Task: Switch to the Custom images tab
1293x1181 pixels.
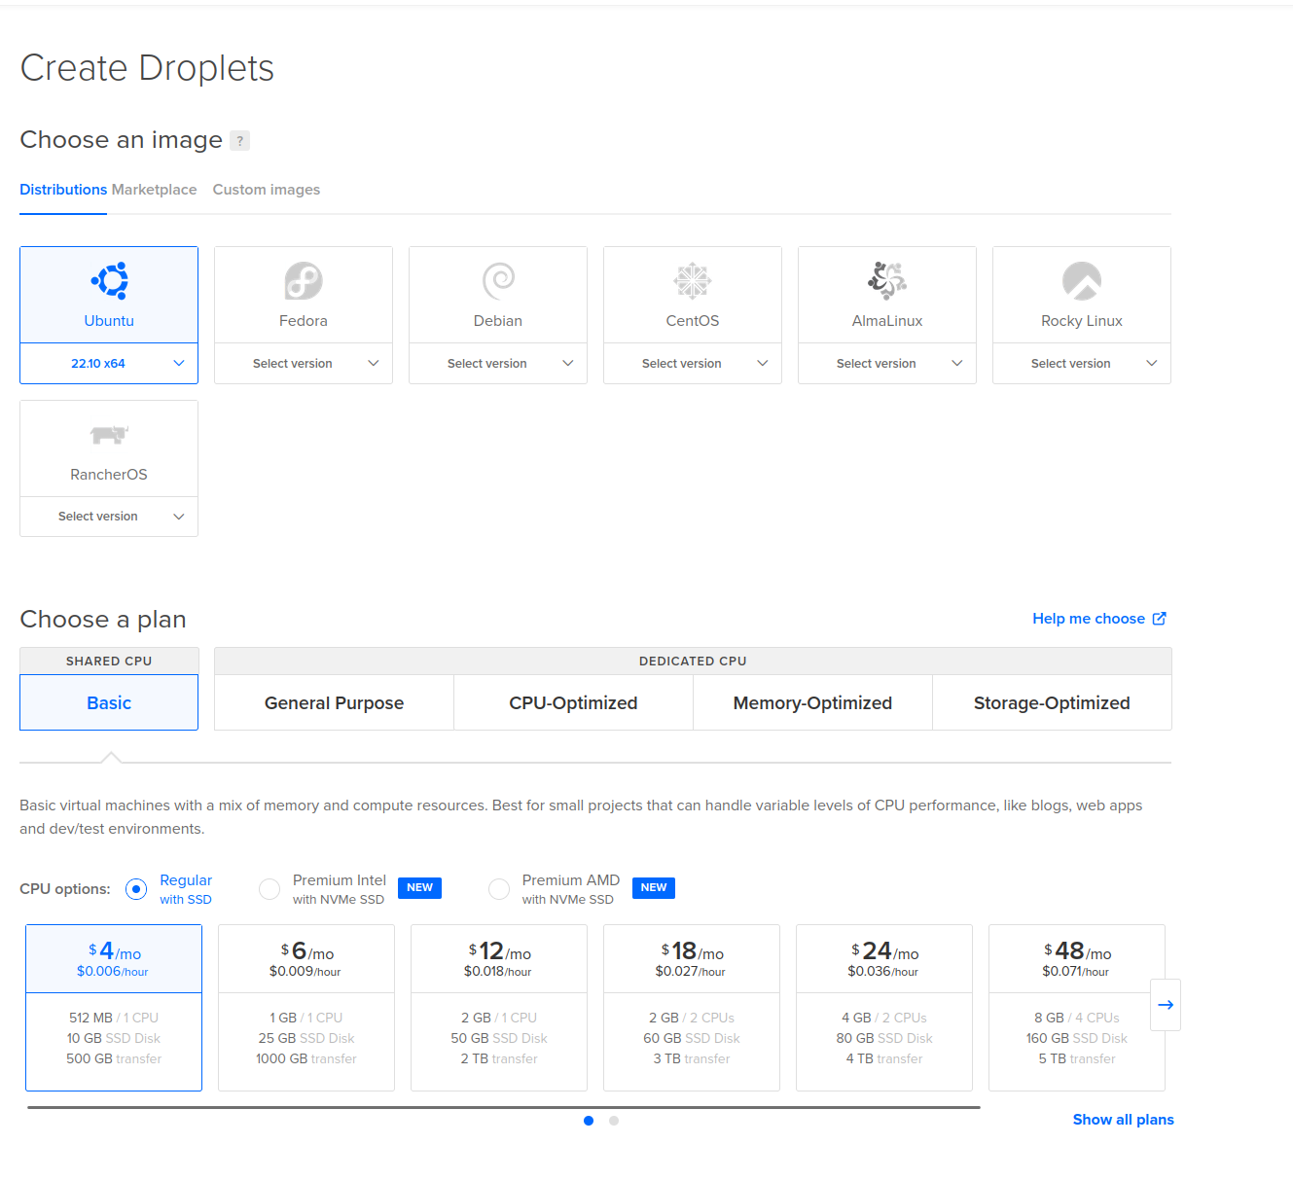Action: point(267,190)
